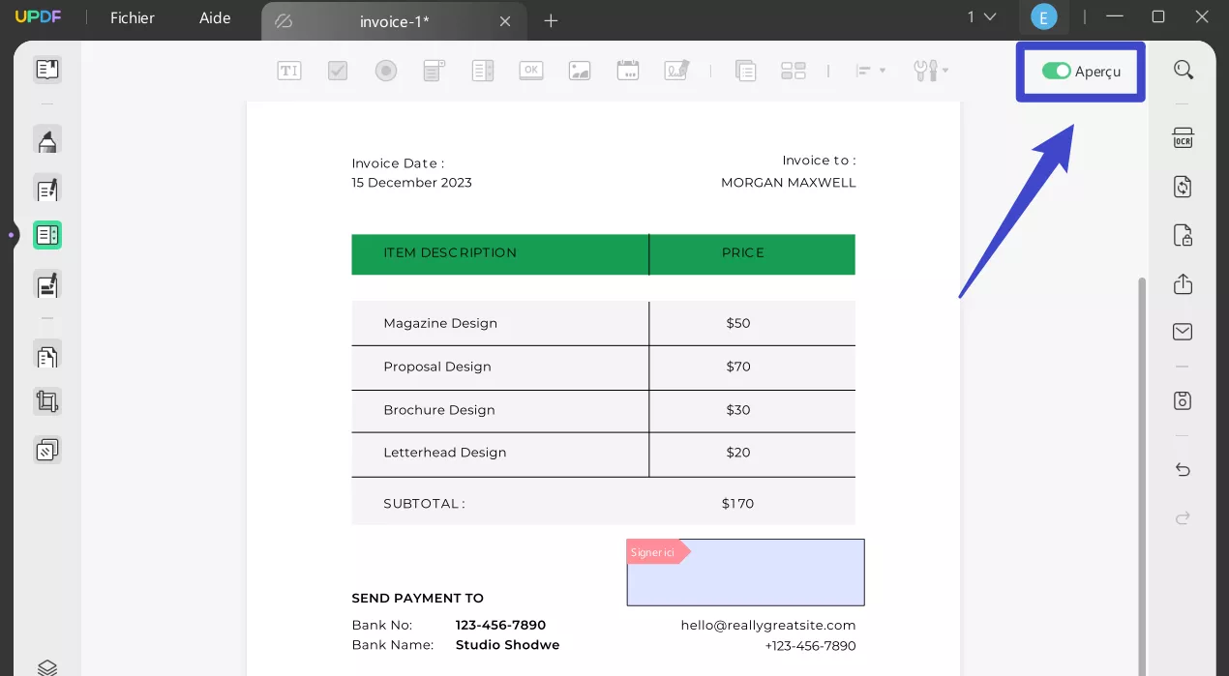This screenshot has height=676, width=1229.
Task: Click the Signer ici signature box
Action: [745, 572]
